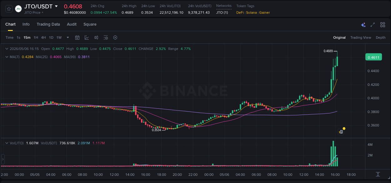Select the 1D interval
The width and height of the screenshot is (391, 183).
pos(51,37)
